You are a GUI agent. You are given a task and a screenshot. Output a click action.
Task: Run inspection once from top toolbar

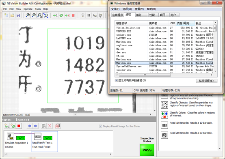click(x=55, y=15)
